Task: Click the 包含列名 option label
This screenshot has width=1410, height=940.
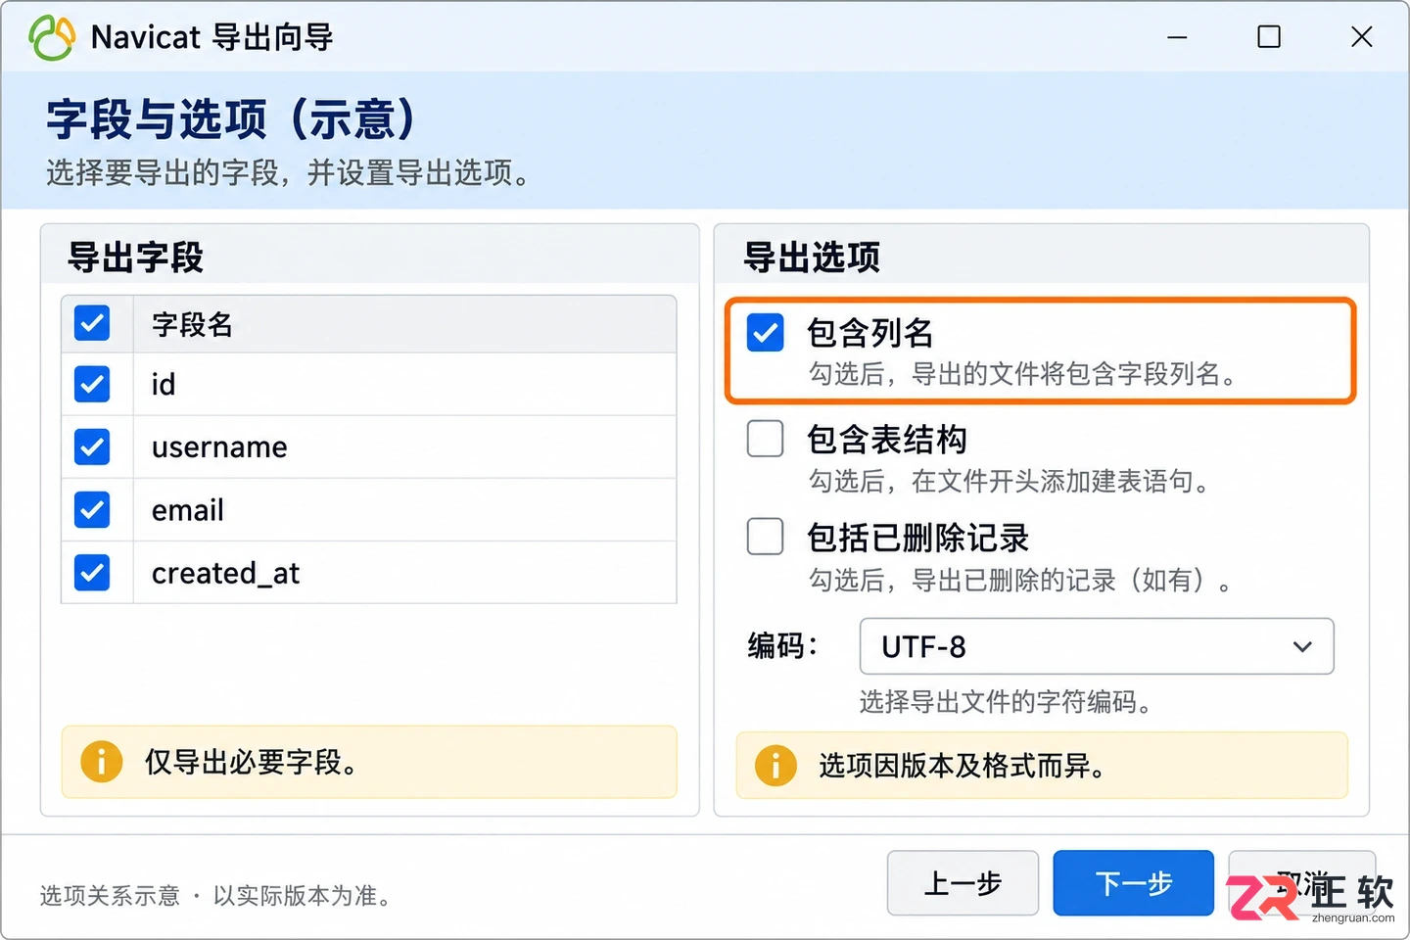Action: pyautogui.click(x=869, y=333)
